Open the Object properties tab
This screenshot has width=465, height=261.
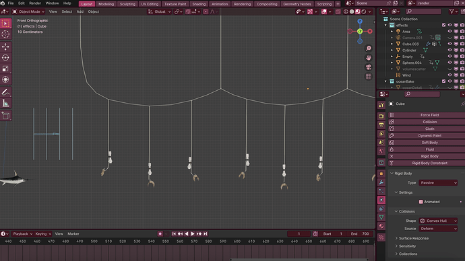click(381, 174)
